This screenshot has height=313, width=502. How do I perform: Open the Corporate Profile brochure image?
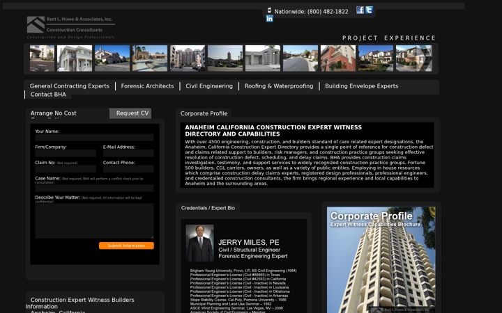[x=381, y=259]
